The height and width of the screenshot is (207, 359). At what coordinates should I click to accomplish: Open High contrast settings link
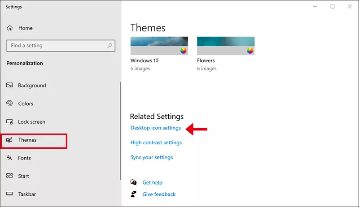click(156, 143)
